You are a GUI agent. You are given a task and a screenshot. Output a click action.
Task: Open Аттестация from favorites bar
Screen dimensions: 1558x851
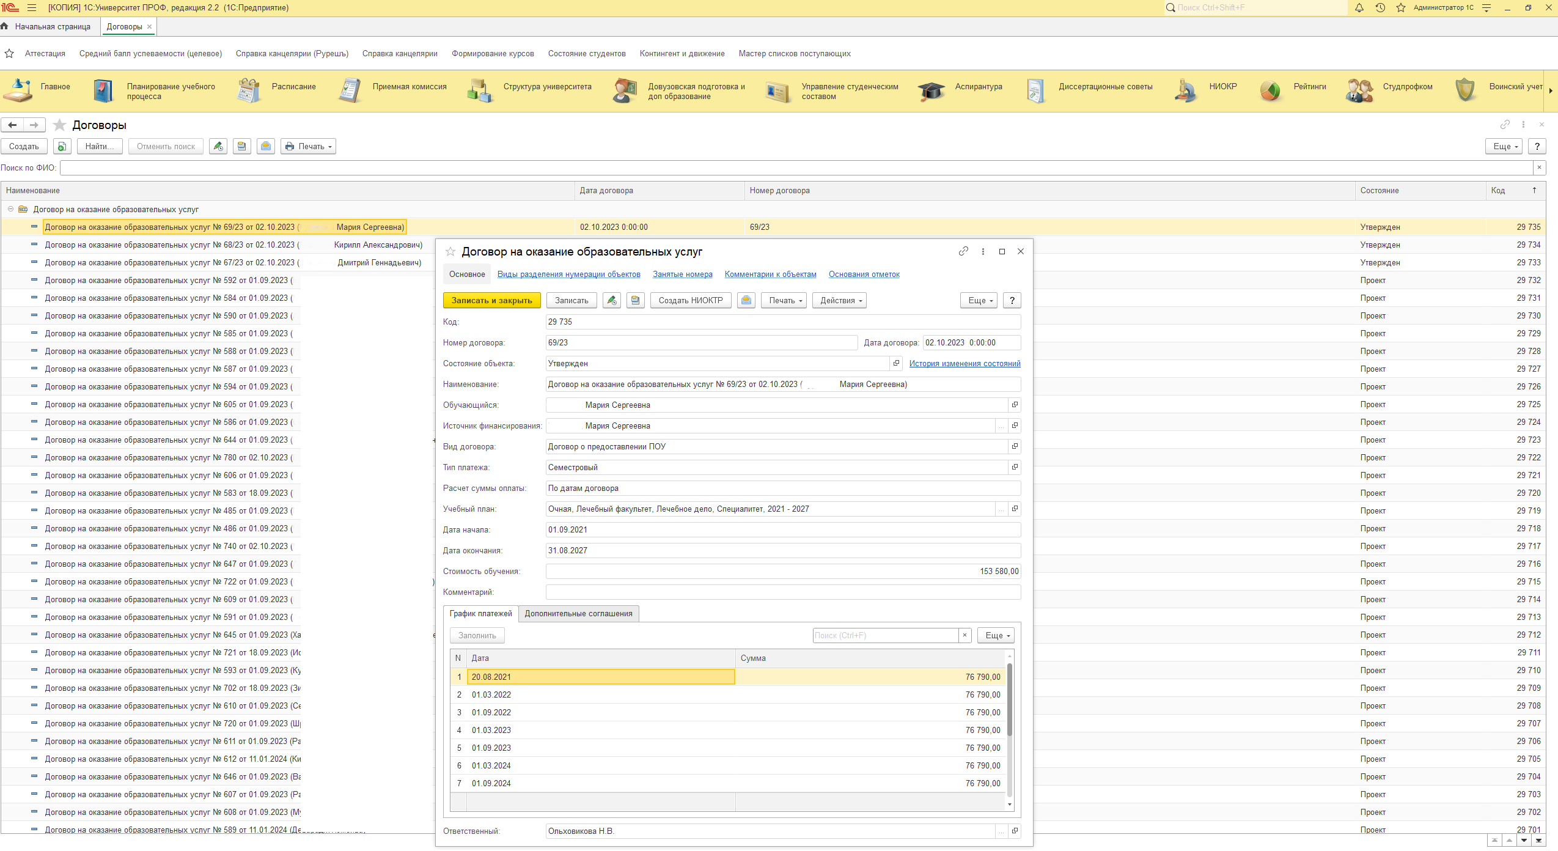pyautogui.click(x=45, y=53)
